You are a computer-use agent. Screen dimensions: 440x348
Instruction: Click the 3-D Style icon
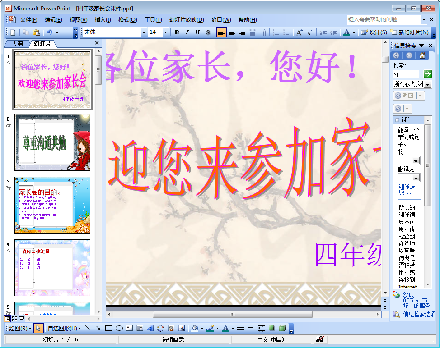coord(282,328)
